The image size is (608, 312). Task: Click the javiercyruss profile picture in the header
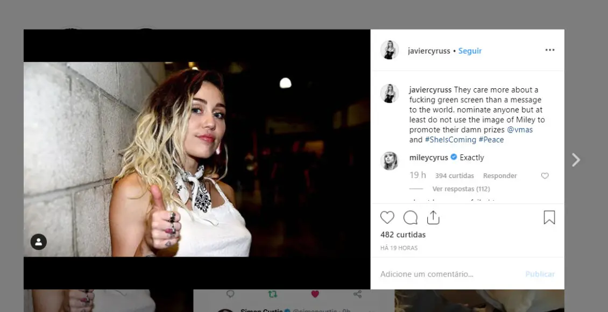point(389,50)
